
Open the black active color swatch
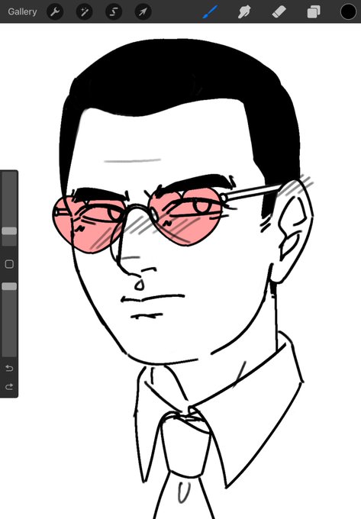(349, 12)
